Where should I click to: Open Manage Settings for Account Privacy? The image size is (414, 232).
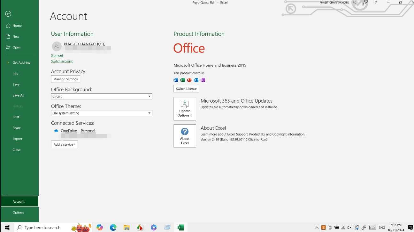tap(65, 79)
